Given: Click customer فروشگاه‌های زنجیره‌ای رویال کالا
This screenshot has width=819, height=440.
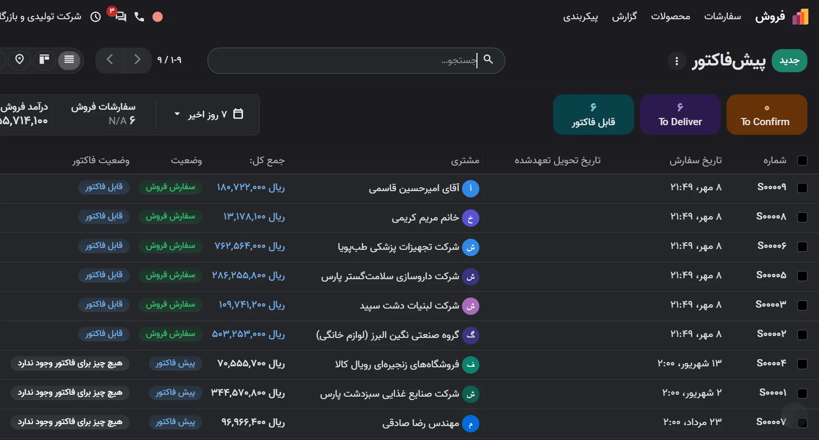Looking at the screenshot, I should pos(397,364).
